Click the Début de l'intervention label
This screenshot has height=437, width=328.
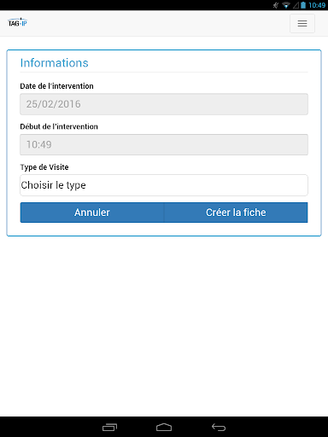[x=59, y=126]
